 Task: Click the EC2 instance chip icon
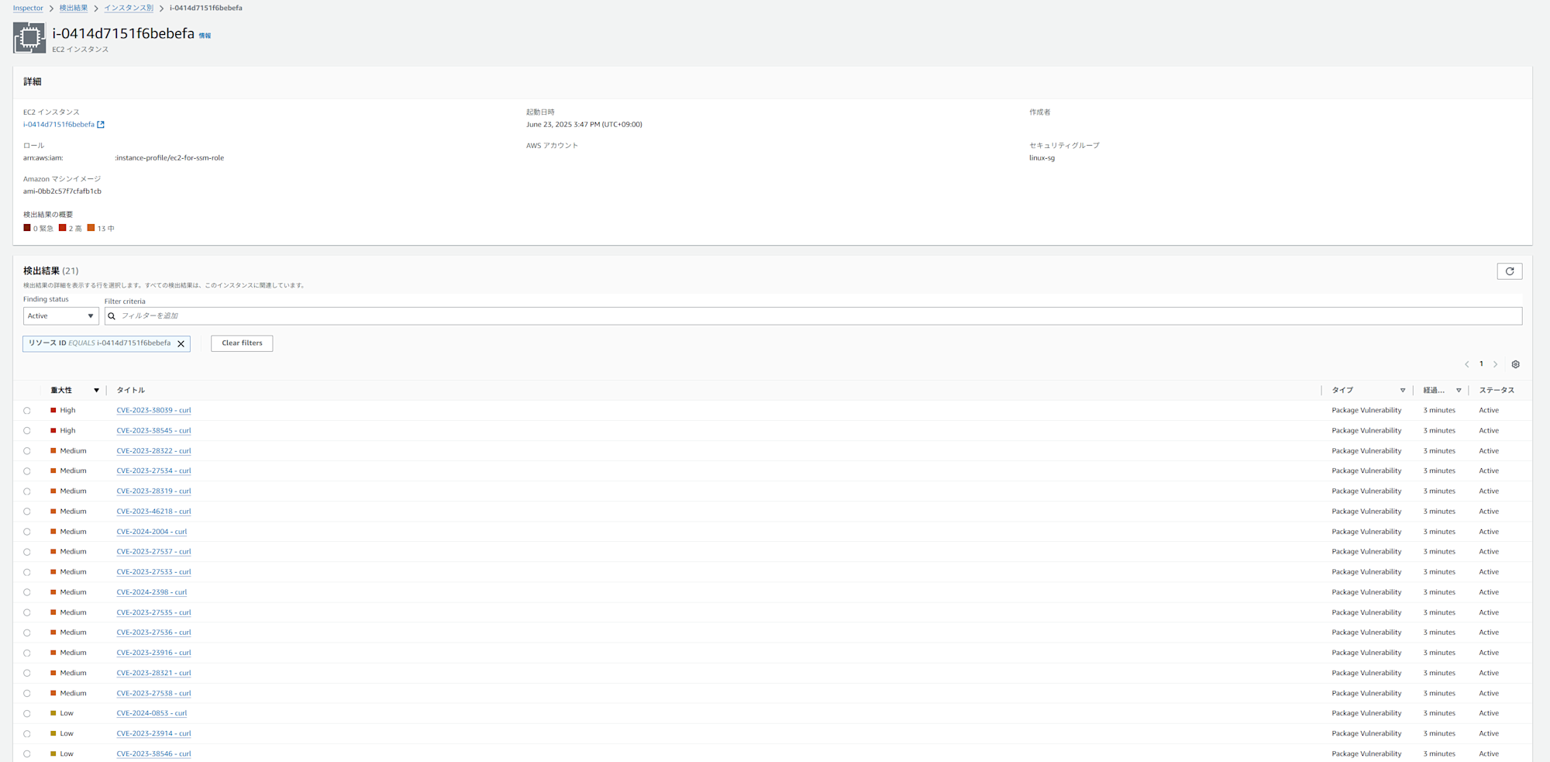click(29, 37)
